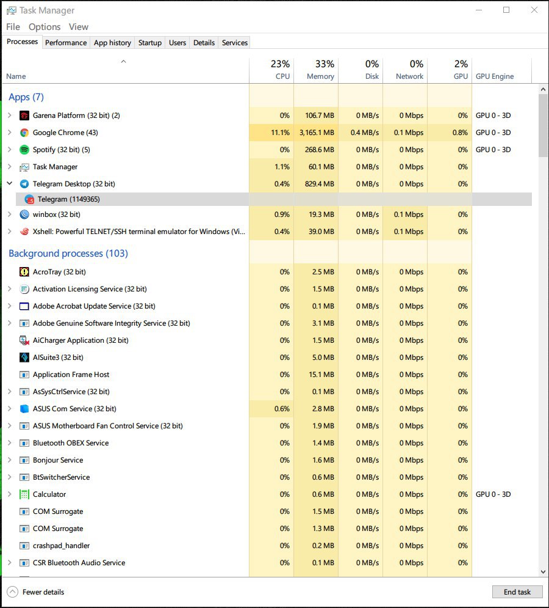Expand the Spotify process group
Viewport: 549px width, 608px height.
pyautogui.click(x=9, y=150)
